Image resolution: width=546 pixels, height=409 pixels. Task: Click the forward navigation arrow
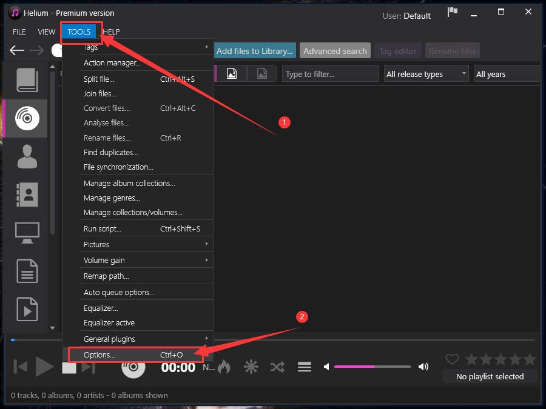36,50
